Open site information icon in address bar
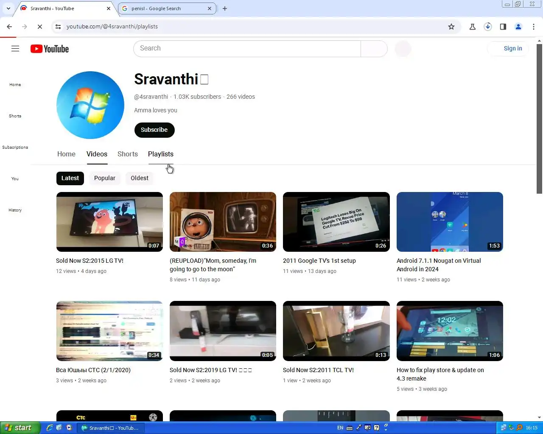 pos(58,26)
